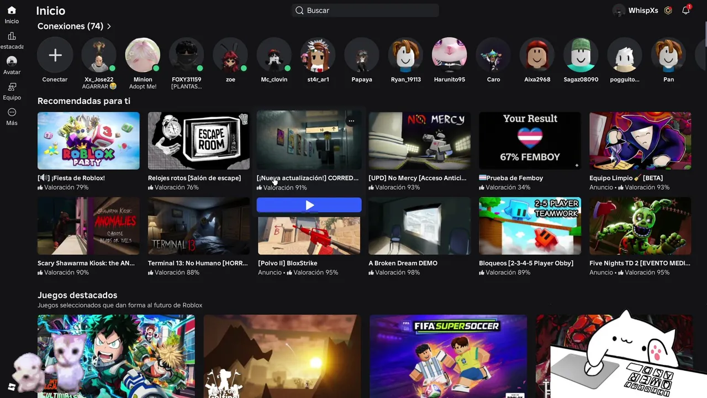Open Bloqueos Player Obby thumbnail
Image resolution: width=707 pixels, height=398 pixels.
(x=530, y=226)
